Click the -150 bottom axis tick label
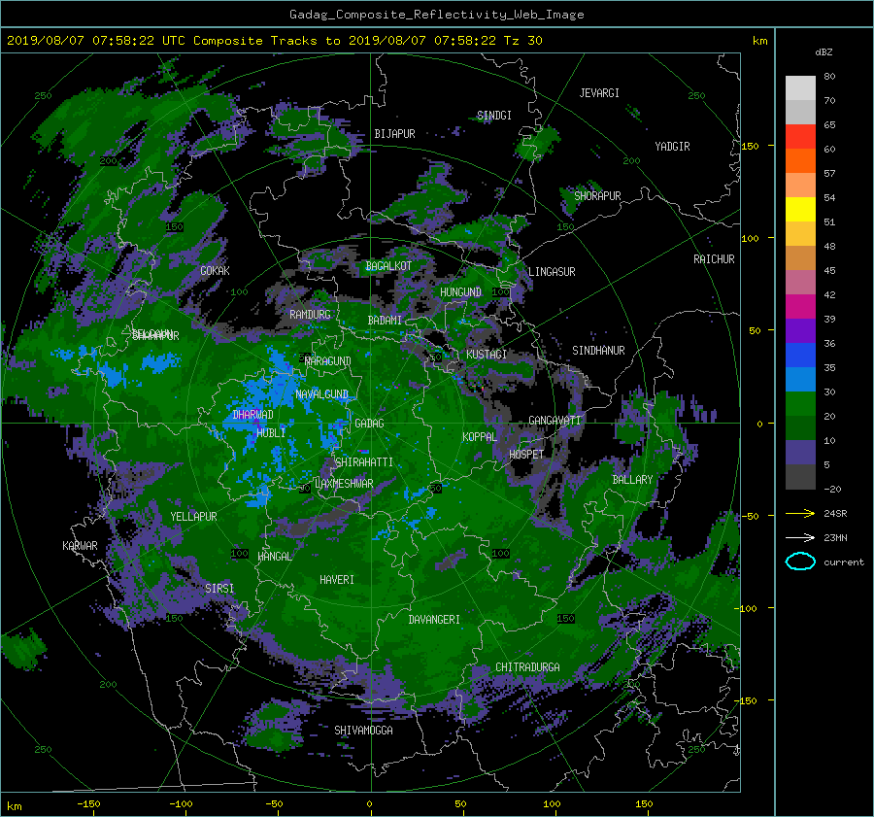874x817 pixels. (88, 804)
